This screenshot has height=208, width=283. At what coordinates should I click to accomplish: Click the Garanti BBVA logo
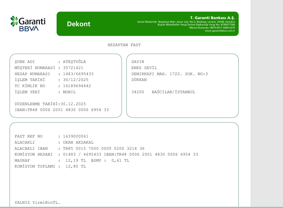tap(28, 24)
